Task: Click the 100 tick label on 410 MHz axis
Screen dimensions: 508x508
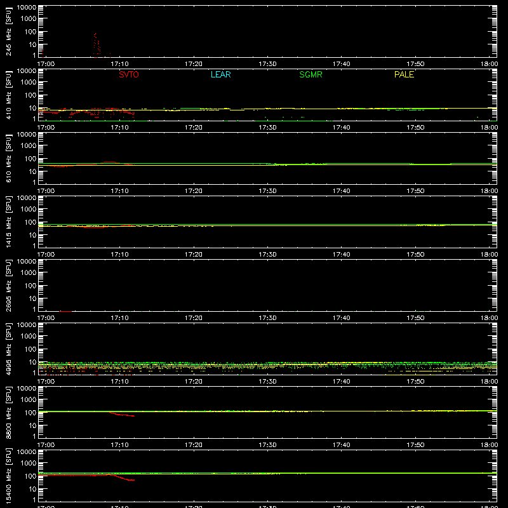Action: (29, 95)
